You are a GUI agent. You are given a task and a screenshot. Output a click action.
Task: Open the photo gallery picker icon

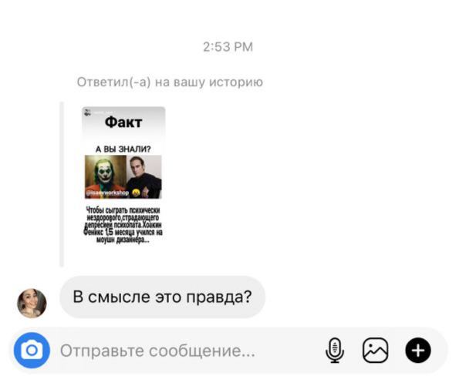(376, 350)
